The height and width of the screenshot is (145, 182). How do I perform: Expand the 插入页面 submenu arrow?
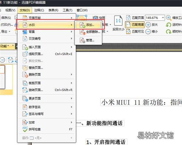pyautogui.click(x=72, y=47)
